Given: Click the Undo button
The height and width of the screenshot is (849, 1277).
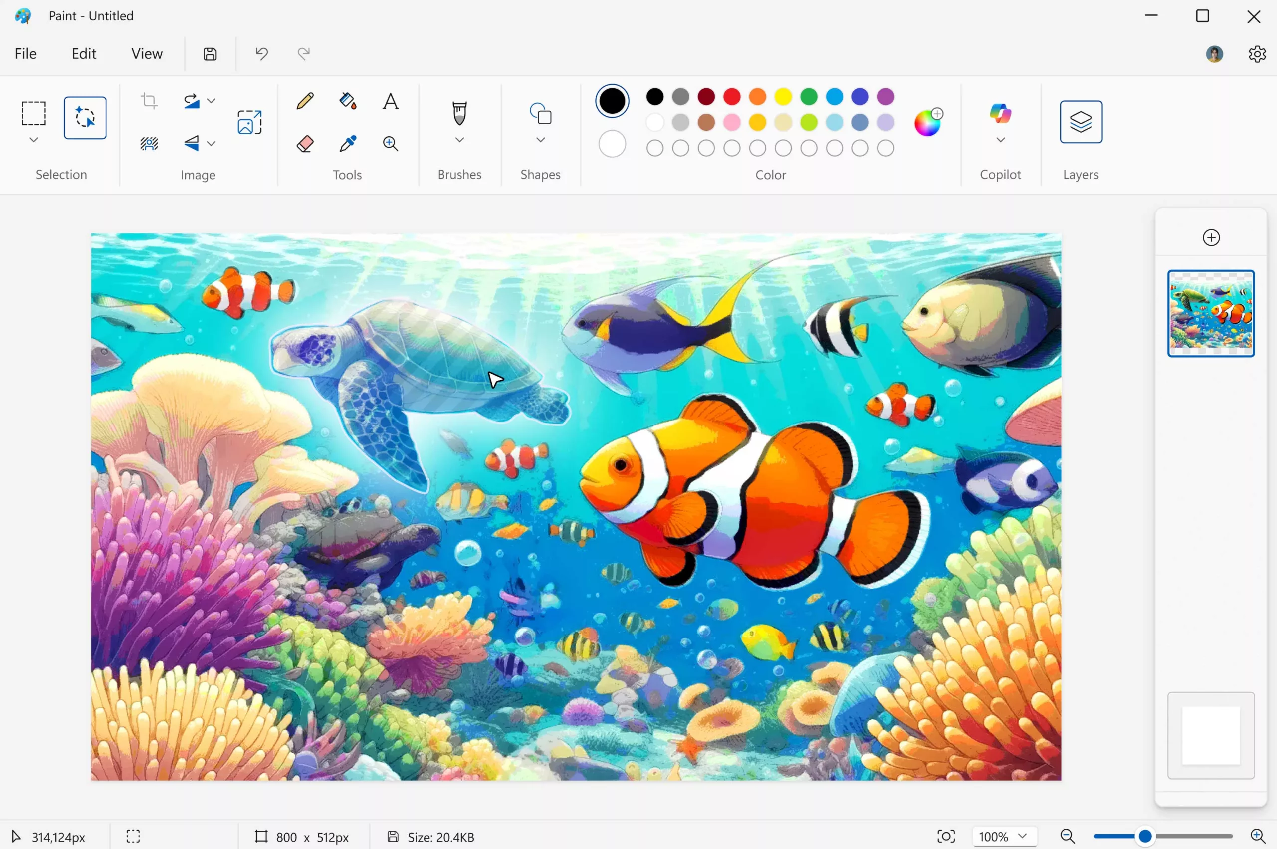Looking at the screenshot, I should click(x=261, y=53).
